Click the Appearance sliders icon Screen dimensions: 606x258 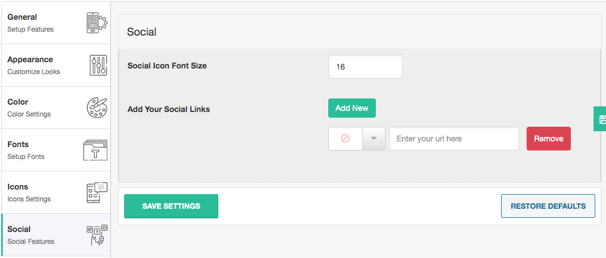click(98, 66)
